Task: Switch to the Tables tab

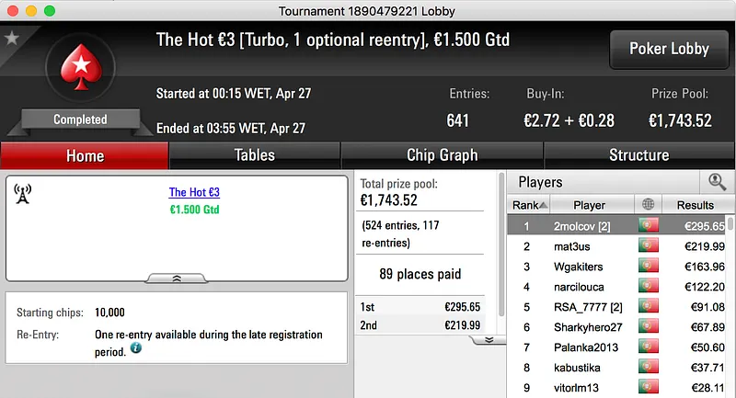Action: [254, 155]
